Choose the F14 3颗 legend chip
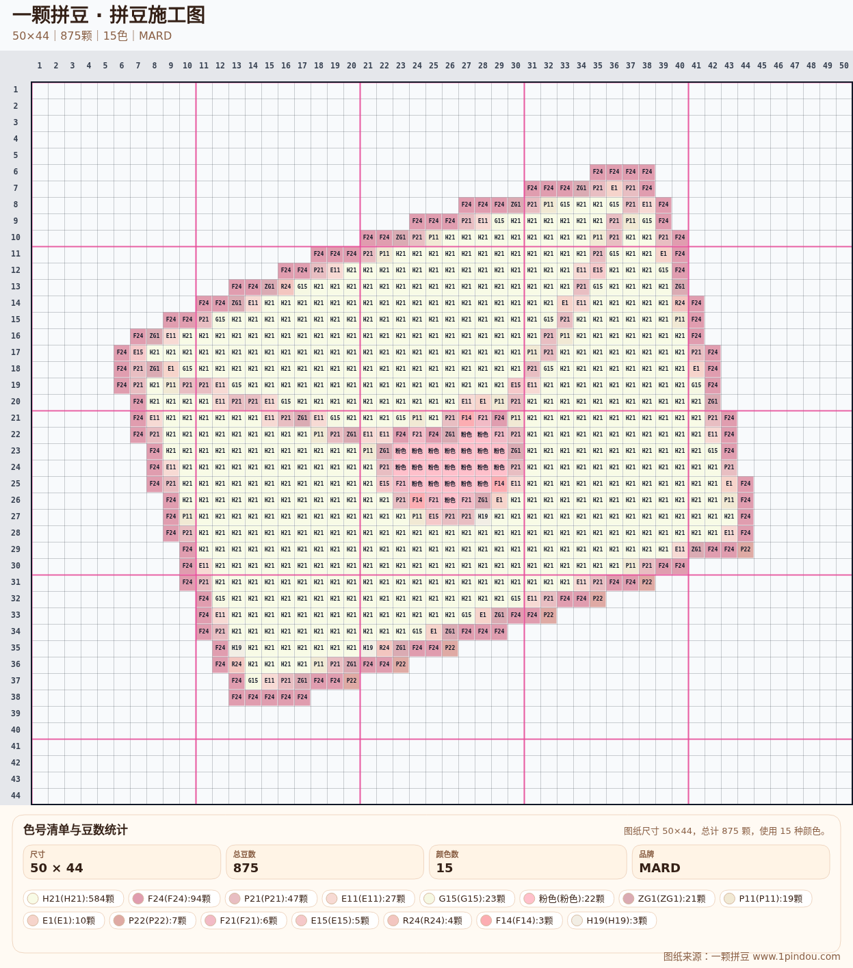Viewport: 853px width, 968px height. point(519,920)
